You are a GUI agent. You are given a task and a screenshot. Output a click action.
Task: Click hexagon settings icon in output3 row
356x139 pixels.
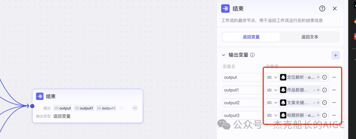[325, 115]
